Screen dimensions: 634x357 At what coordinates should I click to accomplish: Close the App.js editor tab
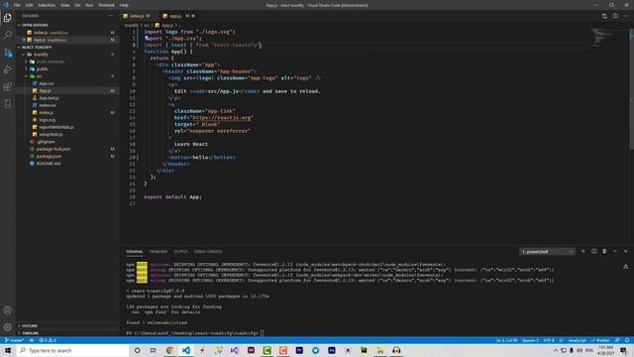click(193, 16)
